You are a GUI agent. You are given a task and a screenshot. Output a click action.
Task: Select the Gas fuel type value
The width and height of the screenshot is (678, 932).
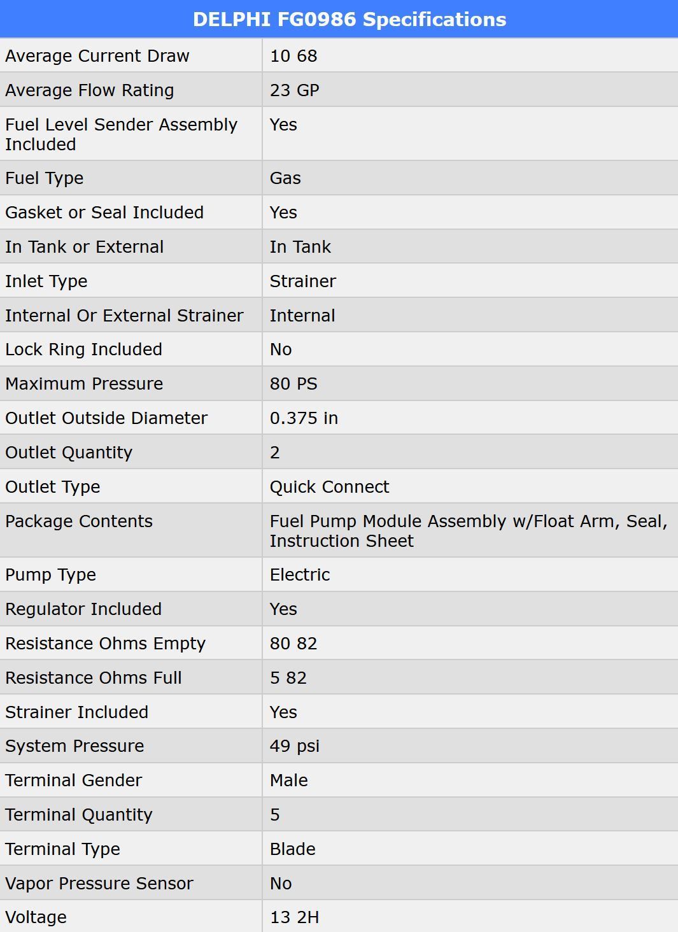(x=285, y=178)
